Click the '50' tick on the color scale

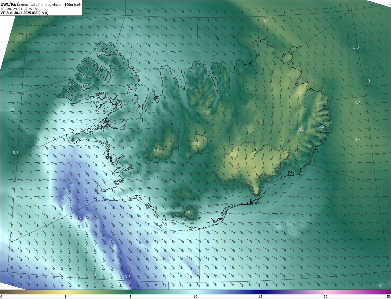pos(389,297)
